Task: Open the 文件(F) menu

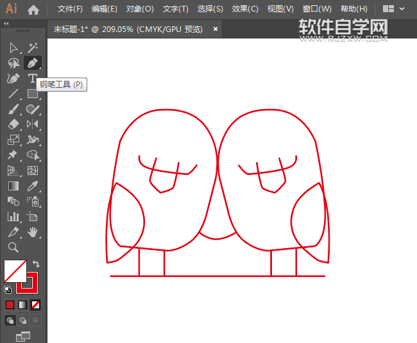Action: (x=70, y=9)
